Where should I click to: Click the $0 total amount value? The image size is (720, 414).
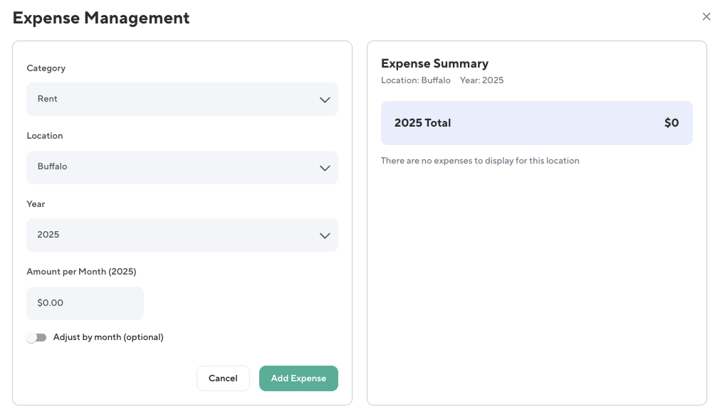671,123
